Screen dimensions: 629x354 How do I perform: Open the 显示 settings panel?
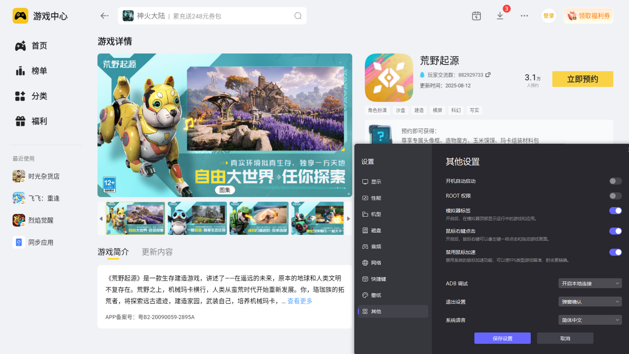pyautogui.click(x=376, y=181)
